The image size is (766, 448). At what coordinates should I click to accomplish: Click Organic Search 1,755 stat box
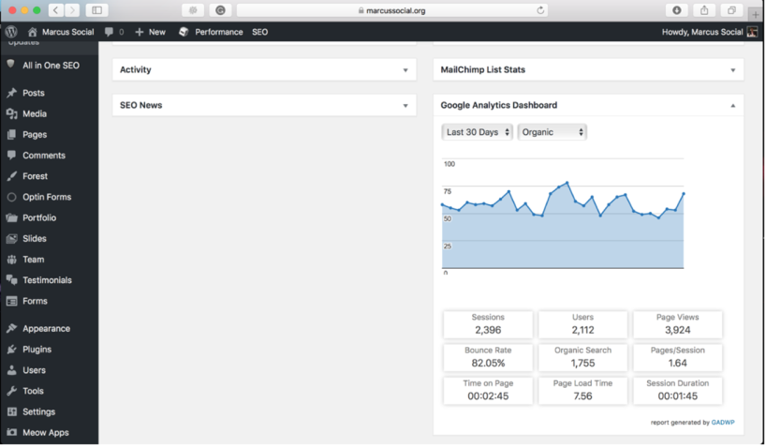582,357
